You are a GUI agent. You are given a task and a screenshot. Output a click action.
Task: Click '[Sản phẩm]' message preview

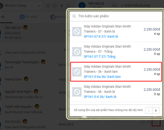pyautogui.click(x=12, y=33)
